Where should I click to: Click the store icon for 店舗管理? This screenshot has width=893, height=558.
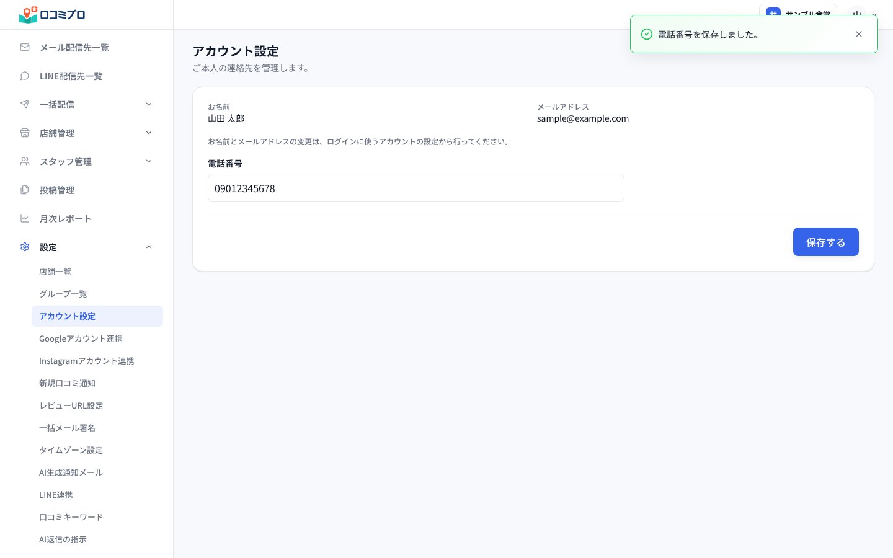(25, 133)
